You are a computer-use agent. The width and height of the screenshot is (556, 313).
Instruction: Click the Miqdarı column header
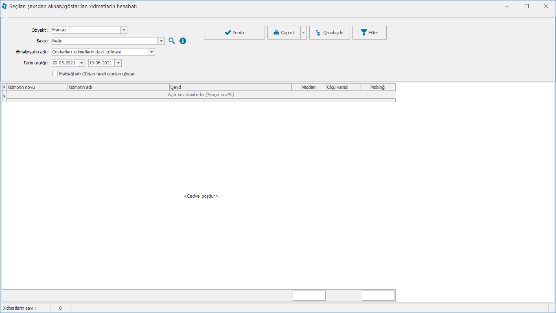pos(309,87)
